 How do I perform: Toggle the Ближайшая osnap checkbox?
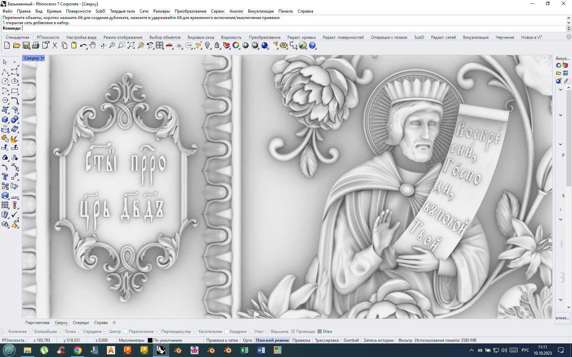tap(31, 331)
